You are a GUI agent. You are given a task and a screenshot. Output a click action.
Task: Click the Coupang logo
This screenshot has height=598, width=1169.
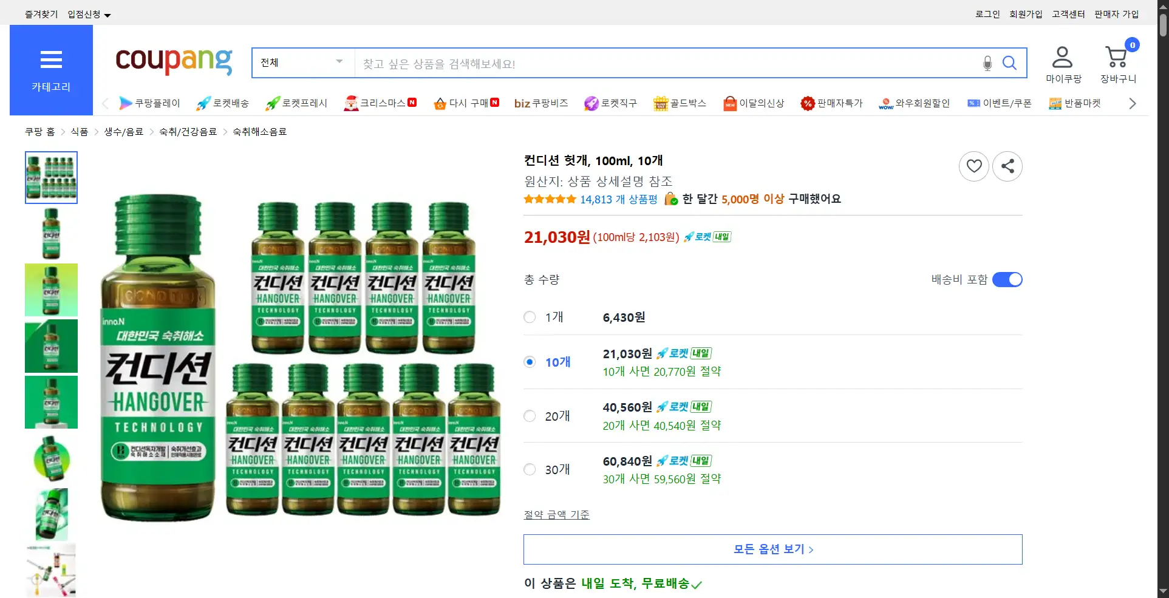pyautogui.click(x=174, y=61)
